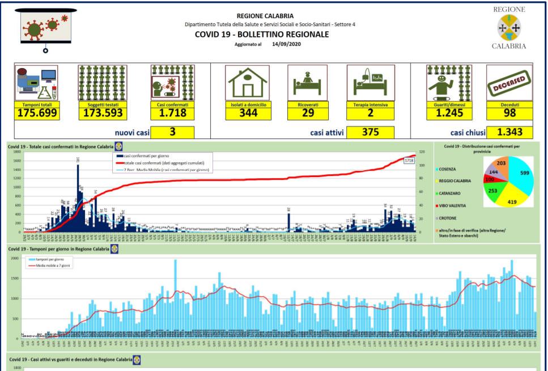
Task: Click the laboratory test tubes icon above Tamponi totali
Action: point(39,83)
